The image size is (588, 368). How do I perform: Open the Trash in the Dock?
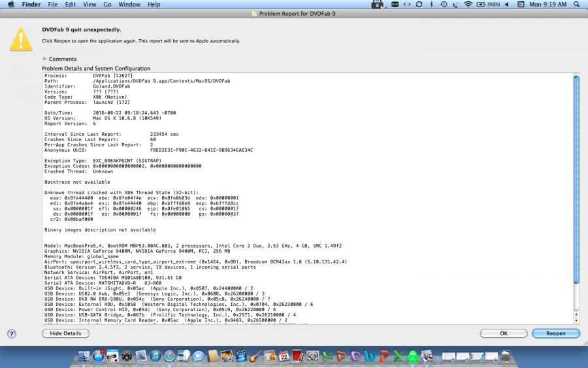(x=506, y=356)
